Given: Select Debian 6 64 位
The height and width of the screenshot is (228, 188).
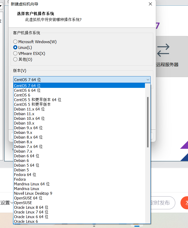Looking at the screenshot, I should [79, 156].
